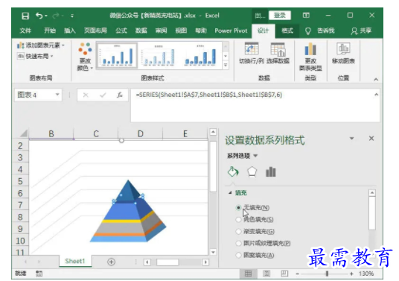This screenshot has width=399, height=281.
Task: Click the pyramid chart top segment
Action: tap(128, 191)
